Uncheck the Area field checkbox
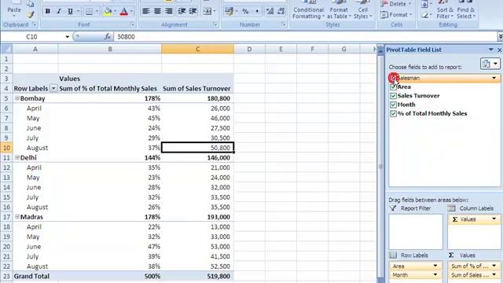 (393, 87)
